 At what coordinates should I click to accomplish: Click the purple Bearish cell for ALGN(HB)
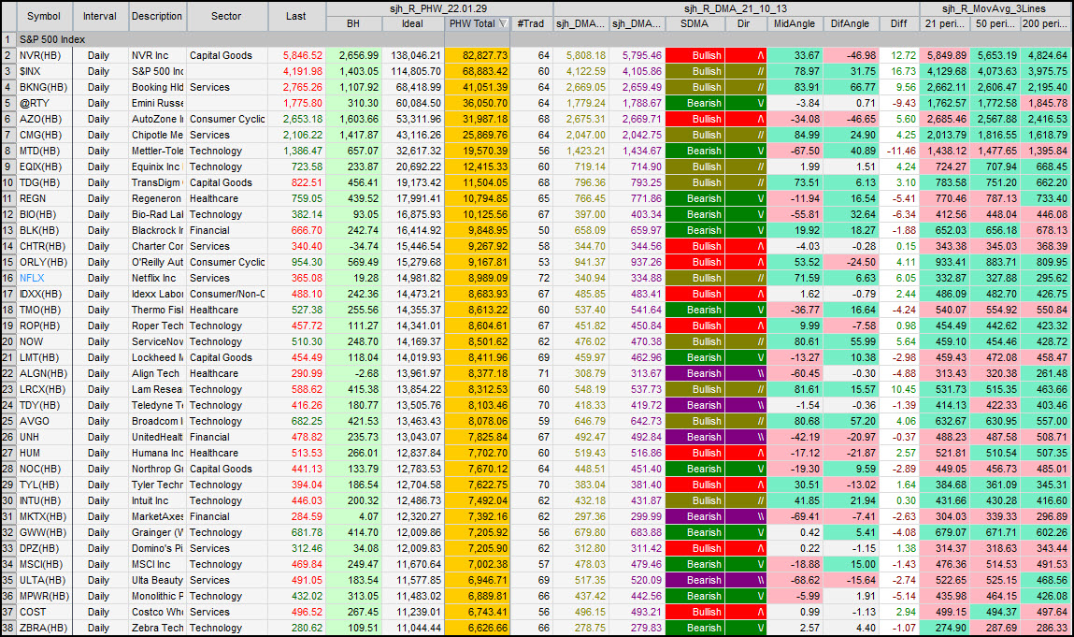[695, 374]
